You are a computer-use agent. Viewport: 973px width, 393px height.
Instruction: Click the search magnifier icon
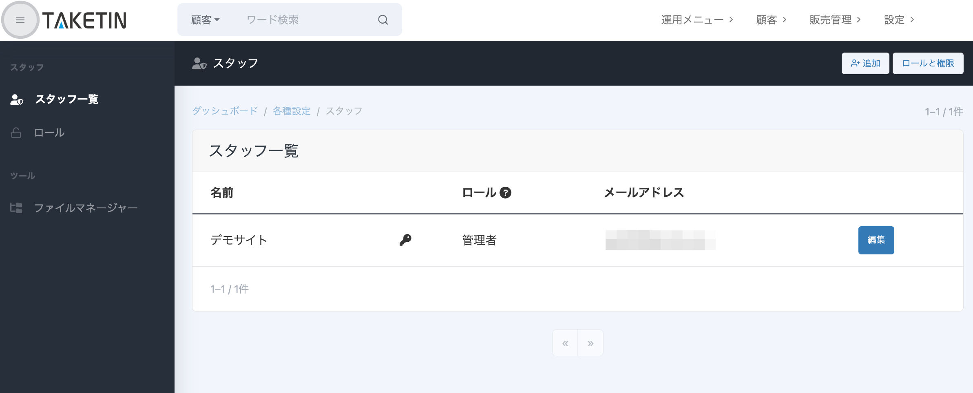tap(383, 20)
